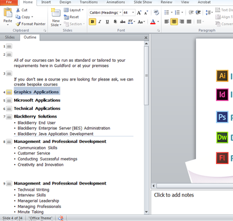Click the Text Shadow button

tap(115, 22)
